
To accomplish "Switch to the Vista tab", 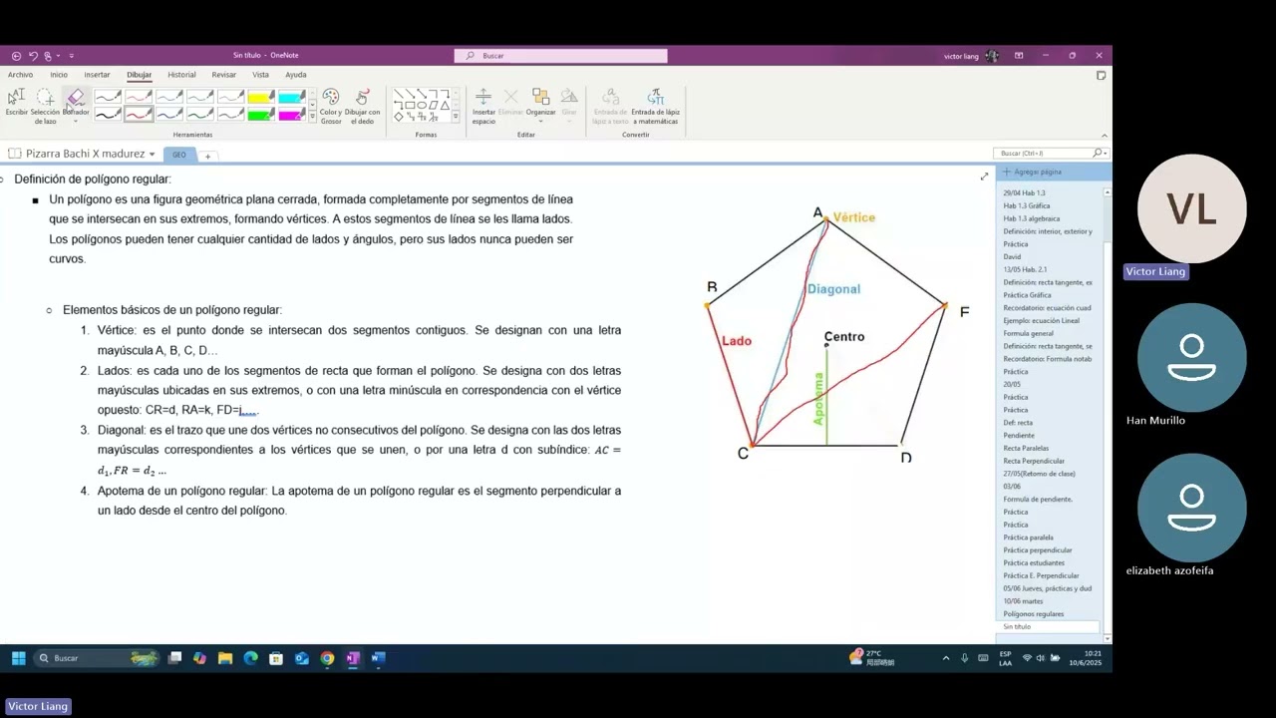I will (260, 75).
